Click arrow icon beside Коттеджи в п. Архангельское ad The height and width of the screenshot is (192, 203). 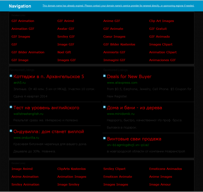(x=11, y=76)
